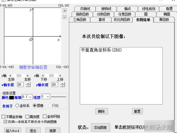Select 平面直角坐标系(ZBX) list item
This screenshot has width=177, height=133.
pyautogui.click(x=101, y=50)
